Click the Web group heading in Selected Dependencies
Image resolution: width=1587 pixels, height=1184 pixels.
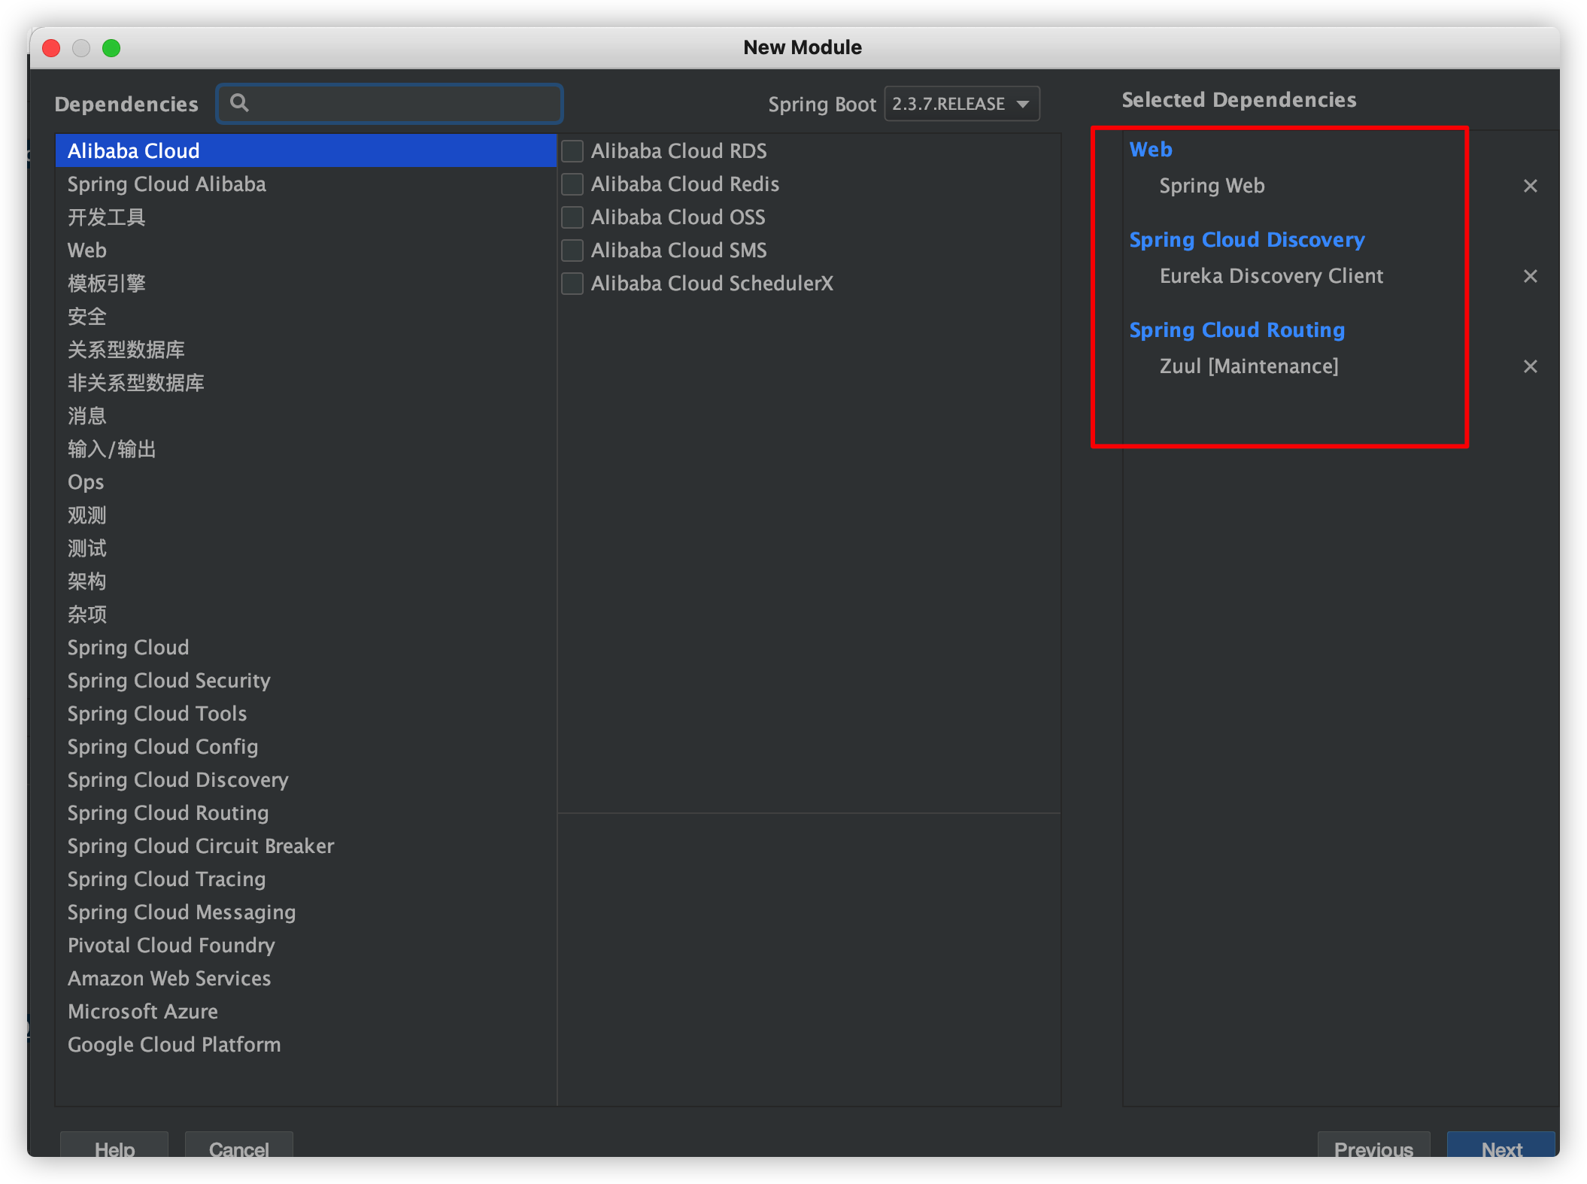[1151, 150]
